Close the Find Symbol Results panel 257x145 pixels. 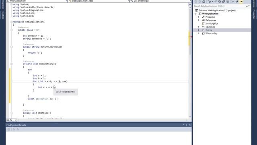[x=190, y=125]
